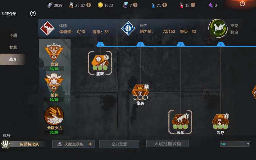This screenshot has width=256, height=160.
Task: Click plus beside red bottle count 18
Action: tap(193, 5)
